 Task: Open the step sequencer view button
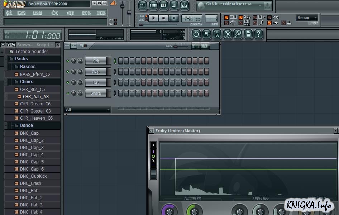click(x=153, y=5)
